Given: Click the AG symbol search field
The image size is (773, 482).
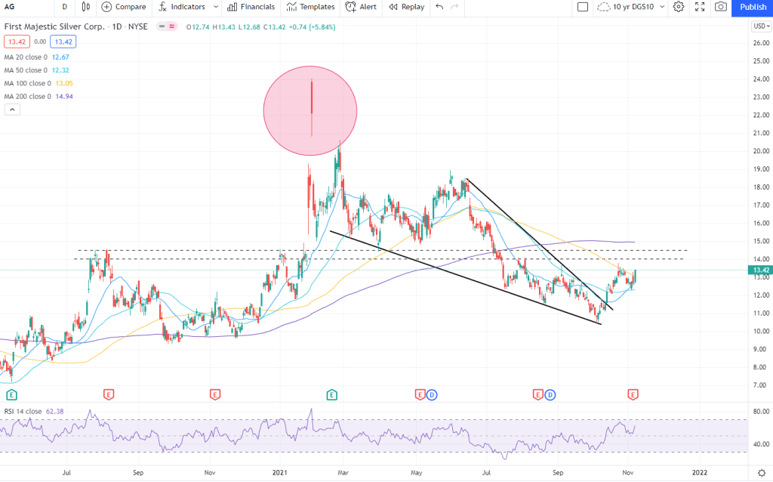Looking at the screenshot, I should [x=23, y=7].
